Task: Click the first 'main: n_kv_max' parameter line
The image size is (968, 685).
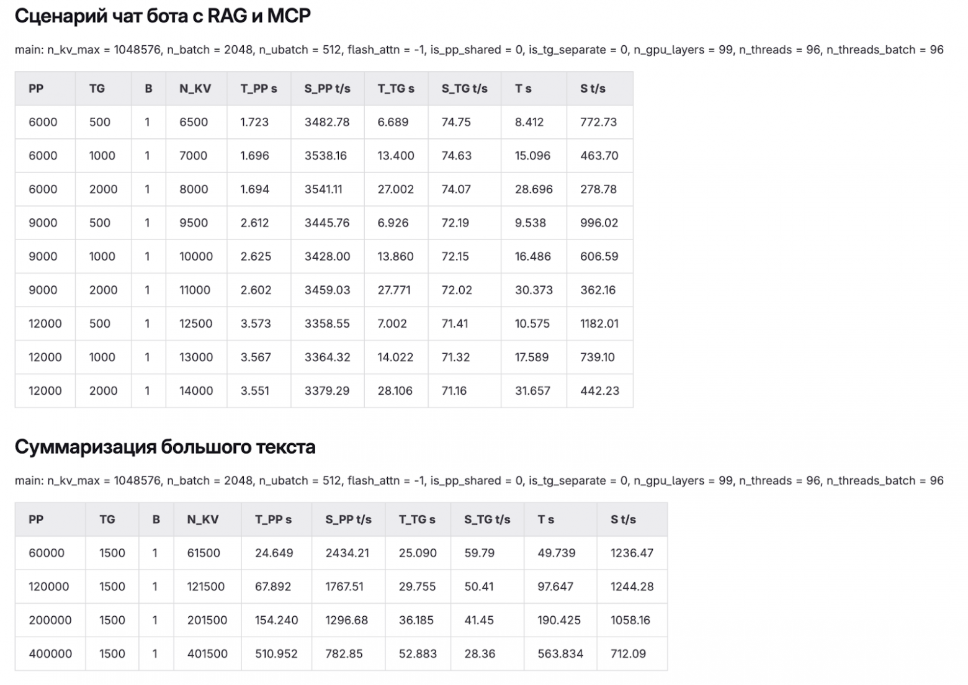Action: pos(479,50)
